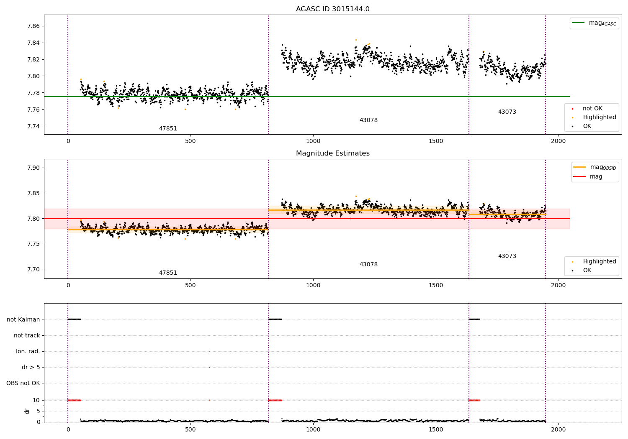The width and height of the screenshot is (628, 439).
Task: Click the 7.90 tick label in middle plot
Action: click(33, 168)
